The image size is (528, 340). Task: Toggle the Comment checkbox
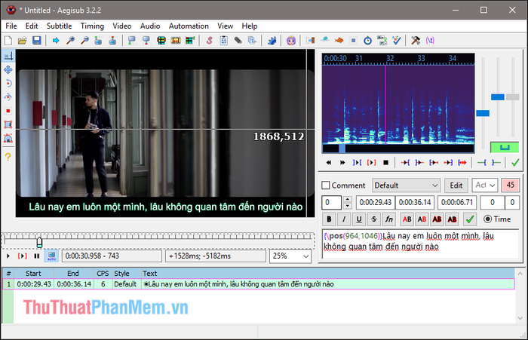pyautogui.click(x=326, y=185)
